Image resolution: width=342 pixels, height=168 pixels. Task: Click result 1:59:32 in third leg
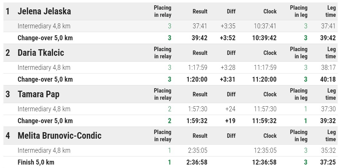(197, 121)
